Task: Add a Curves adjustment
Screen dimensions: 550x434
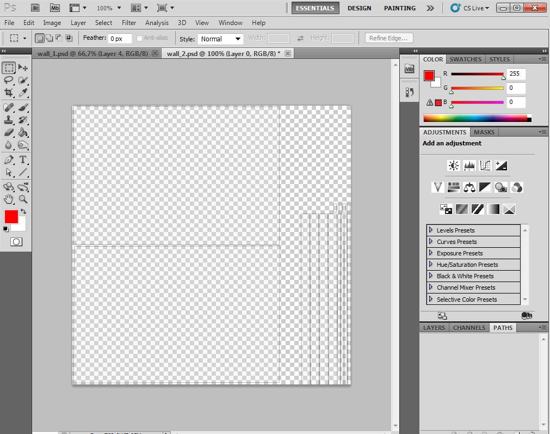Action: click(x=485, y=166)
